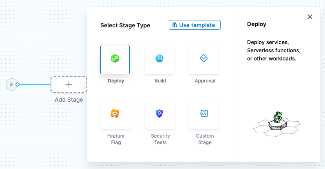Click the Feature Flag text label
The height and width of the screenshot is (169, 325).
coord(116,139)
